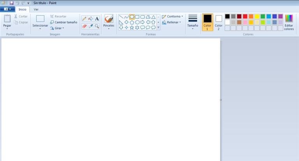Pick the red color swatch
This screenshot has height=161, width=299.
coord(245,16)
